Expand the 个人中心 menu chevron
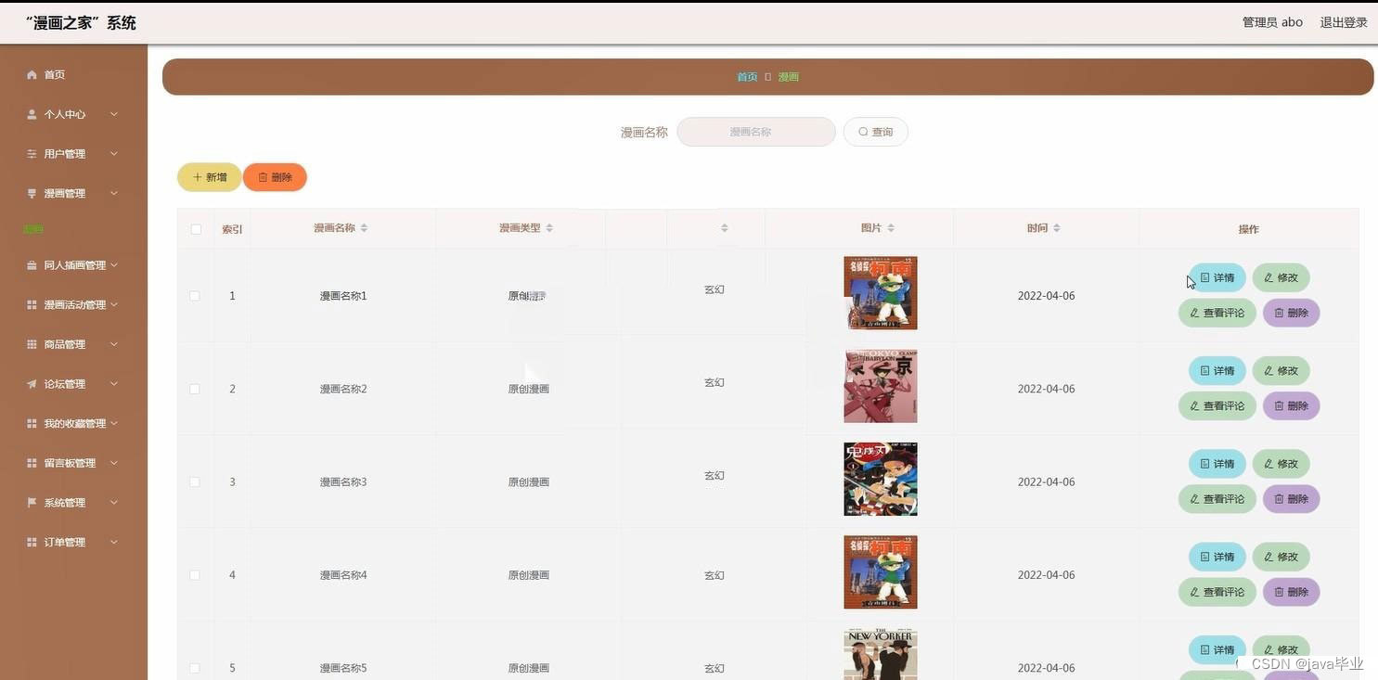Screen dimensions: 1378x680 [x=114, y=114]
